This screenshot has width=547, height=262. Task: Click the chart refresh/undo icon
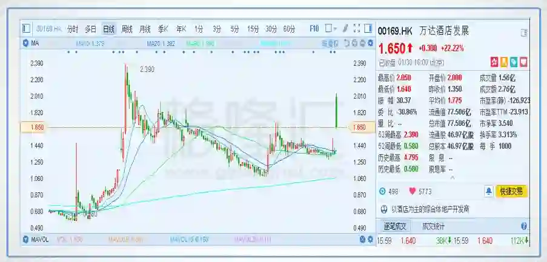click(x=346, y=44)
